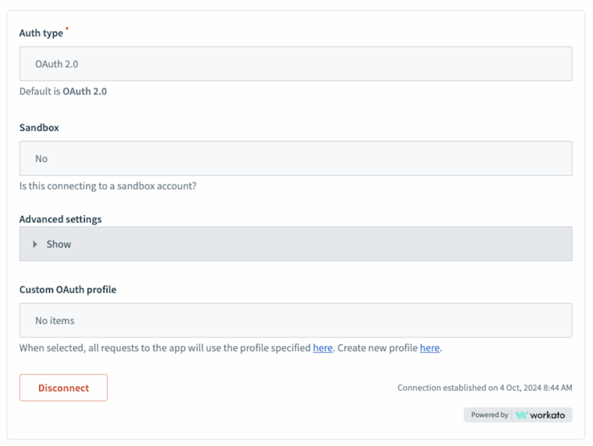Click the workato wordmark in the badge
593x446 pixels.
point(547,415)
